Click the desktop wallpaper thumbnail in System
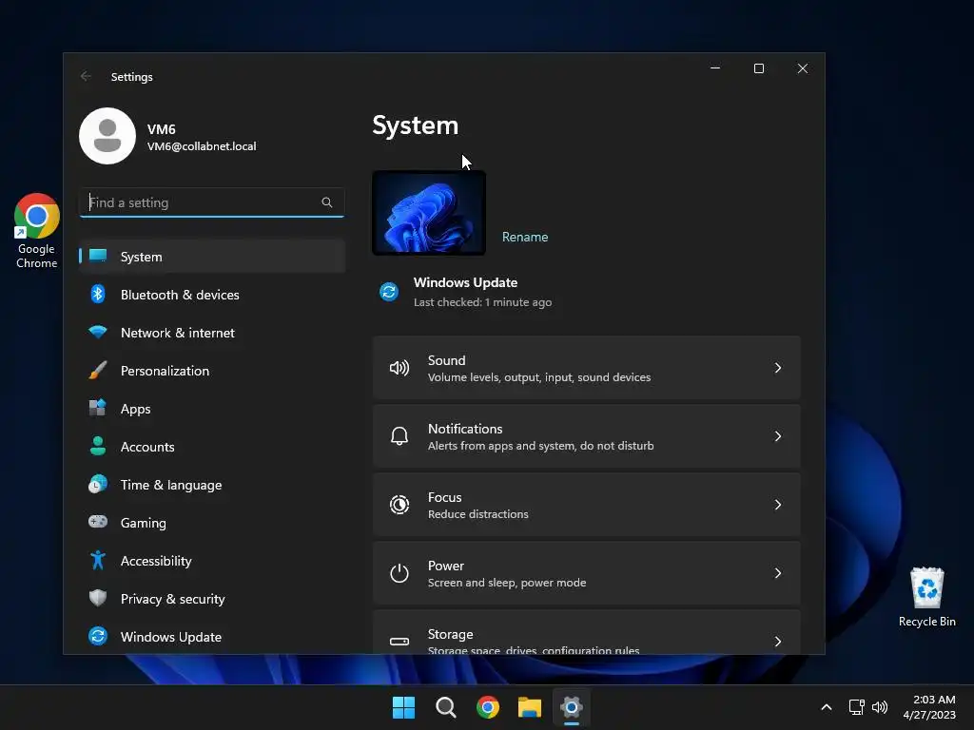 point(429,213)
